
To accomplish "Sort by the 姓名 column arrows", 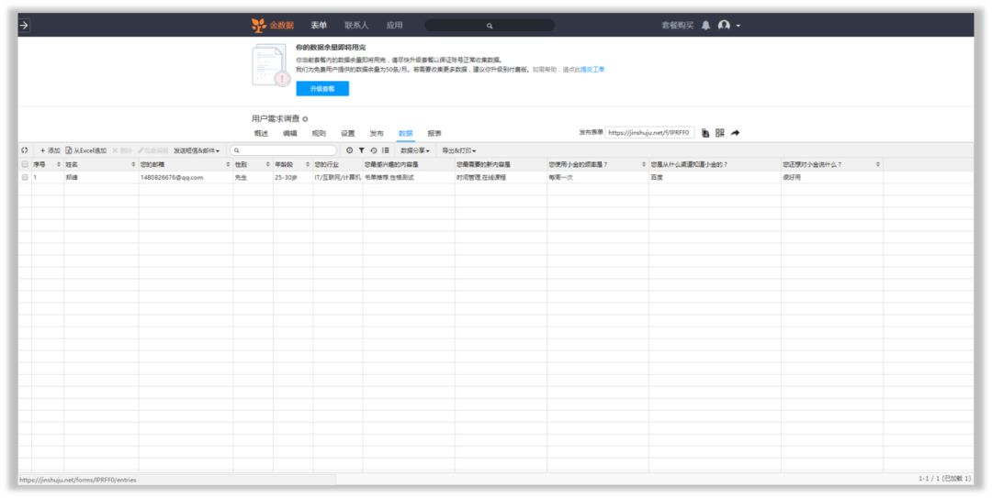I will [133, 164].
